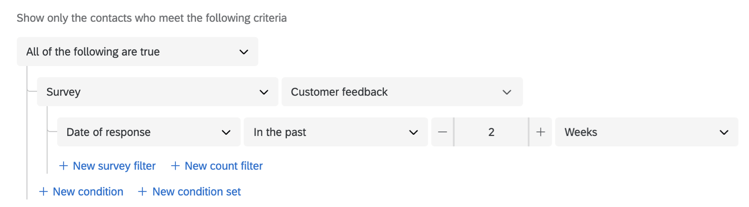Click the plus icon beside New count filter
The height and width of the screenshot is (207, 749).
click(x=175, y=166)
